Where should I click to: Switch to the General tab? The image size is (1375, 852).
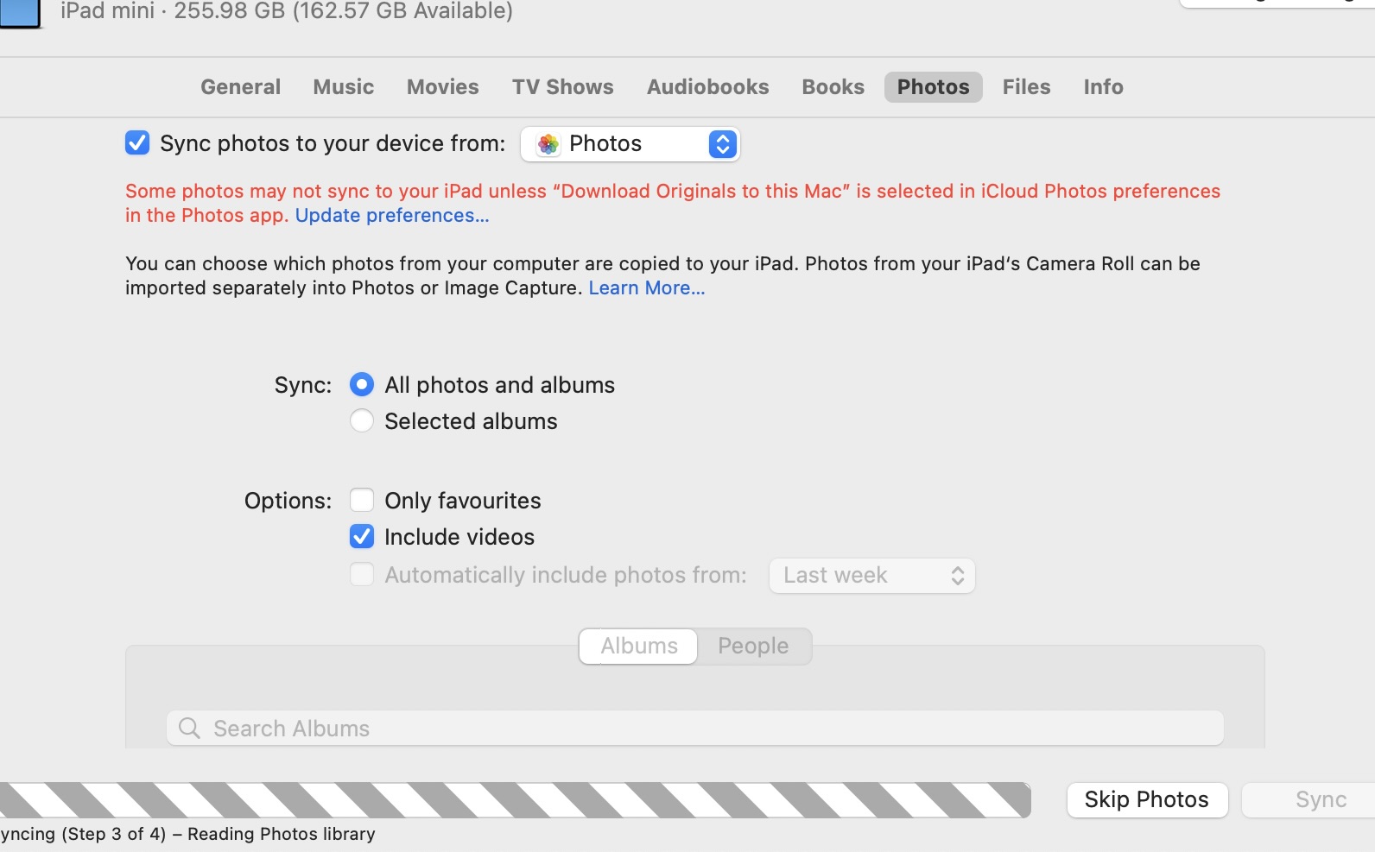(240, 87)
